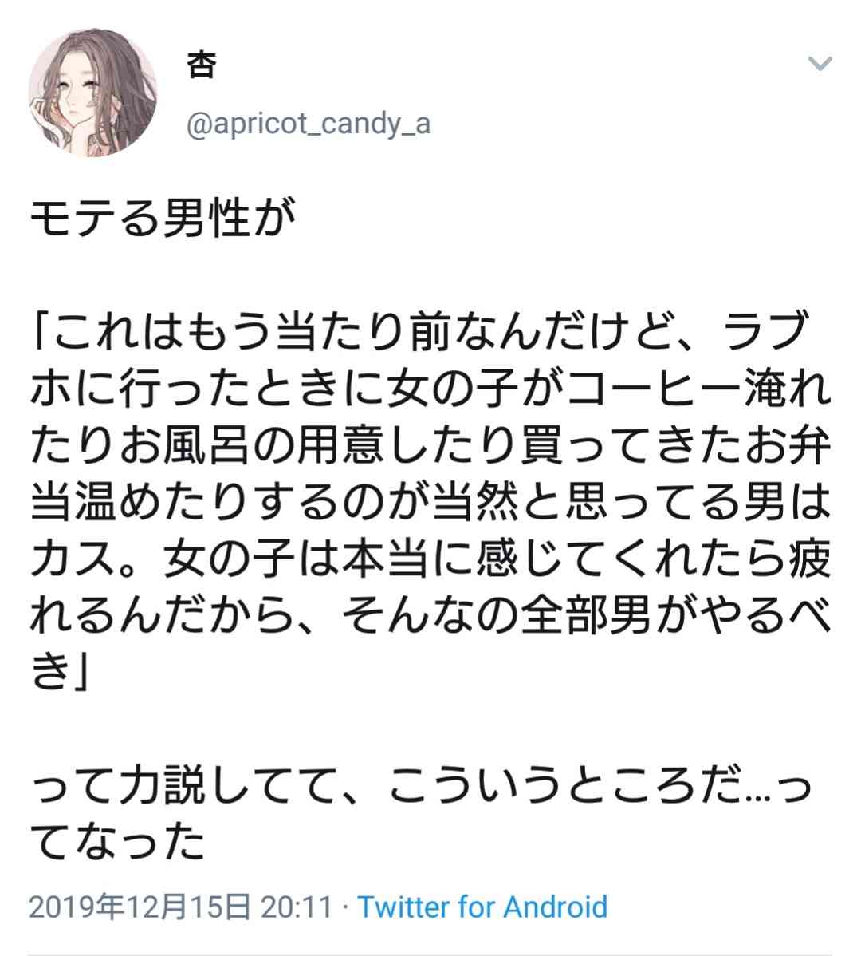
Task: Click the line starting って力説してて
Action: click(422, 786)
